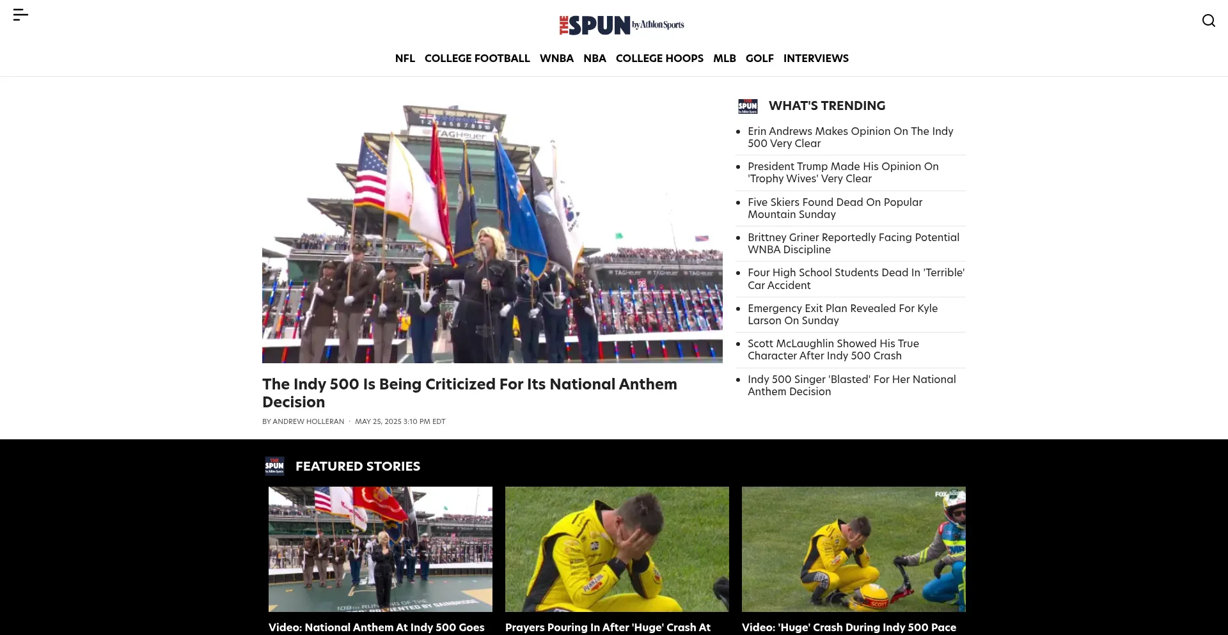Click author name Andrew Holleran

(x=308, y=421)
